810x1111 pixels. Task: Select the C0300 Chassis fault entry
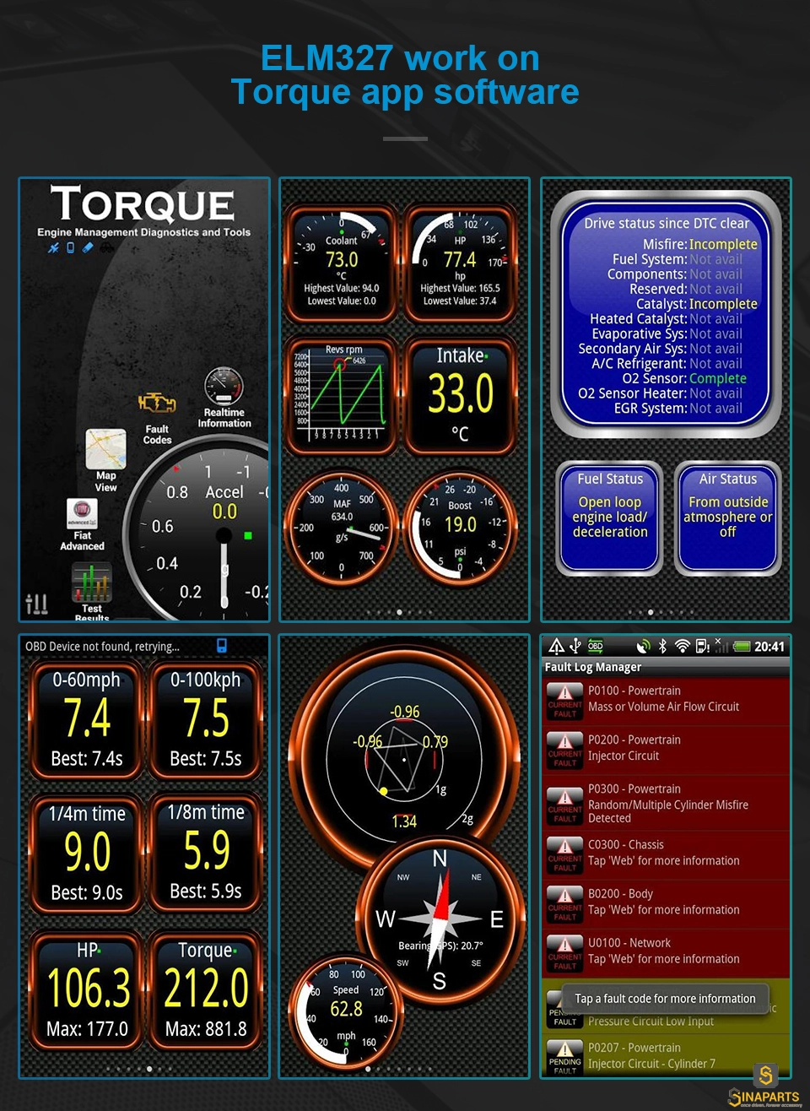click(x=666, y=854)
